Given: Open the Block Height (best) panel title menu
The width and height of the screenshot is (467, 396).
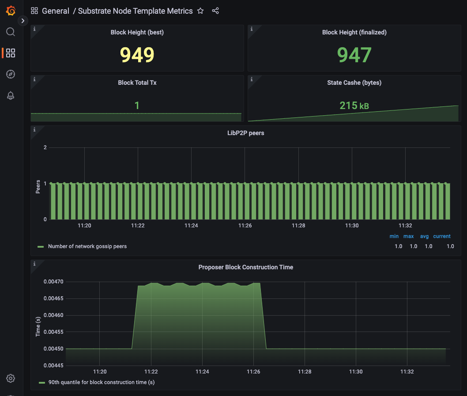Looking at the screenshot, I should (137, 32).
